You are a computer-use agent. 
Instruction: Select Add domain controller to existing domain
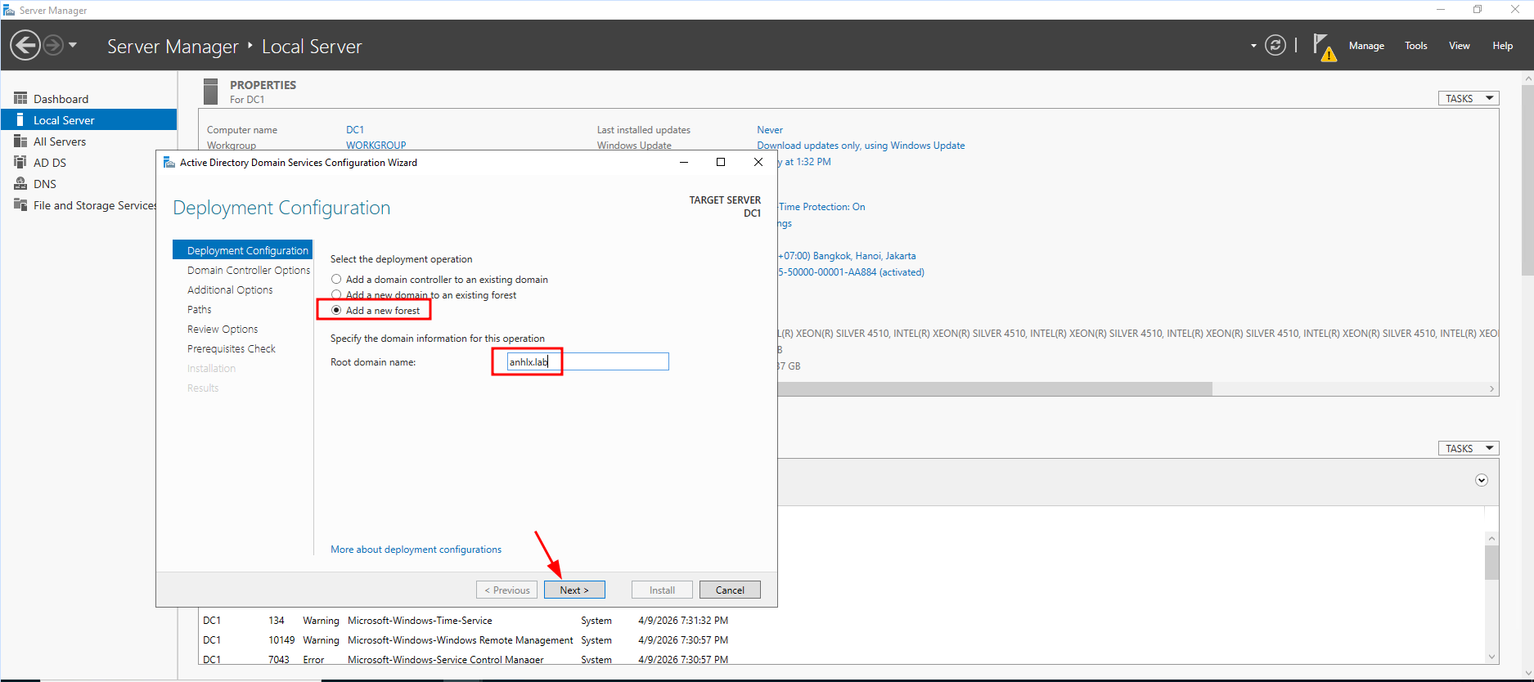tap(336, 279)
